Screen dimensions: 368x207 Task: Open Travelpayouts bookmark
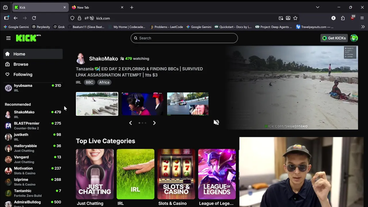(315, 27)
